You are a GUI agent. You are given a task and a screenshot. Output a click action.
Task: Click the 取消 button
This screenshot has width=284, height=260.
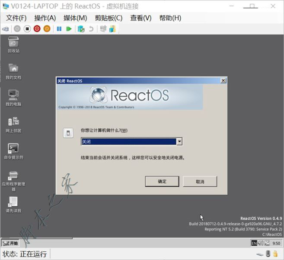pos(200,182)
